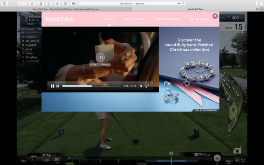Restart video with skip-to-start icon
The image size is (264, 165).
[58, 86]
